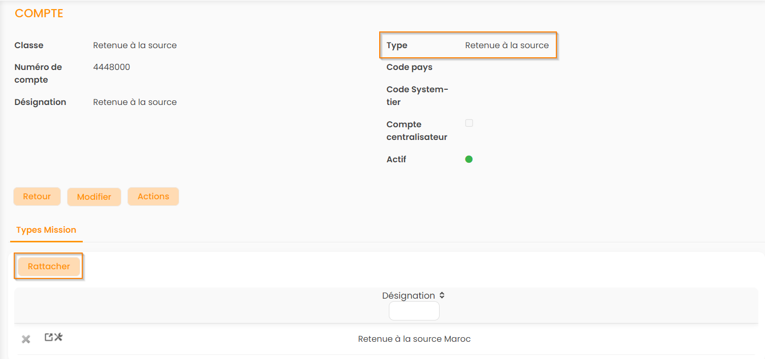Open Retenue à la source Maroc in new window
Screen dimensions: 765x359
click(49, 337)
